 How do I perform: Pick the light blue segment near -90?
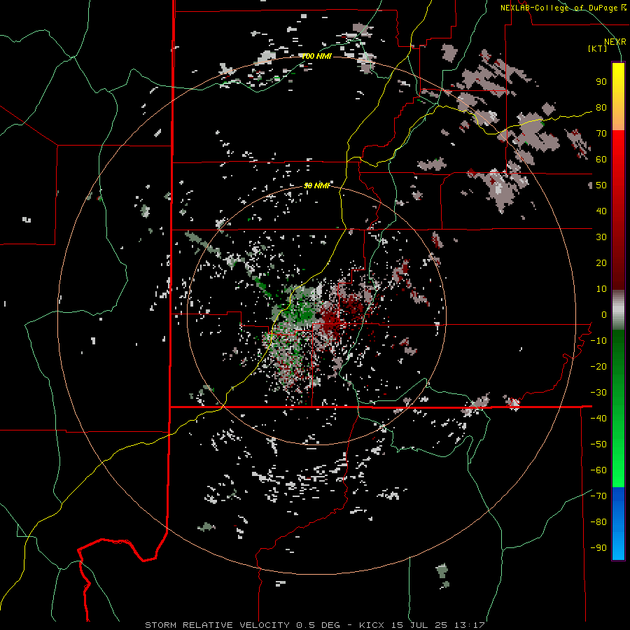coord(618,547)
